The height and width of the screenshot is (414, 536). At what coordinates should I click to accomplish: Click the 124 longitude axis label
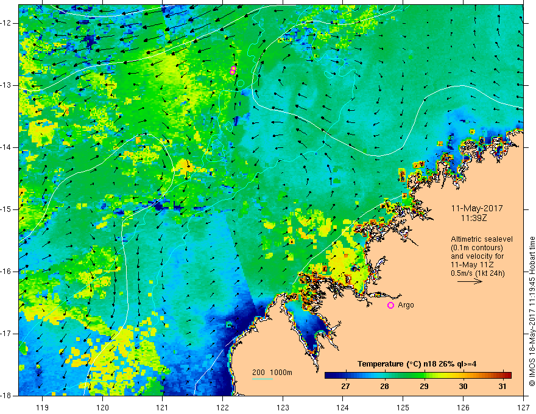(343, 407)
